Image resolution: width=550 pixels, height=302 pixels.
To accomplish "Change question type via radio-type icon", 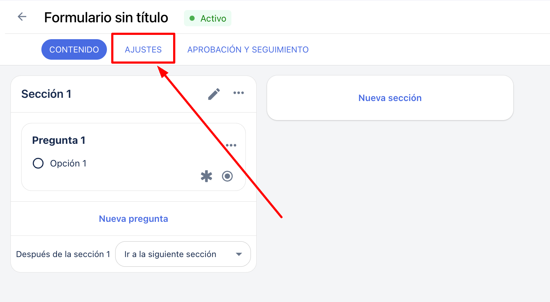I will pos(227,176).
